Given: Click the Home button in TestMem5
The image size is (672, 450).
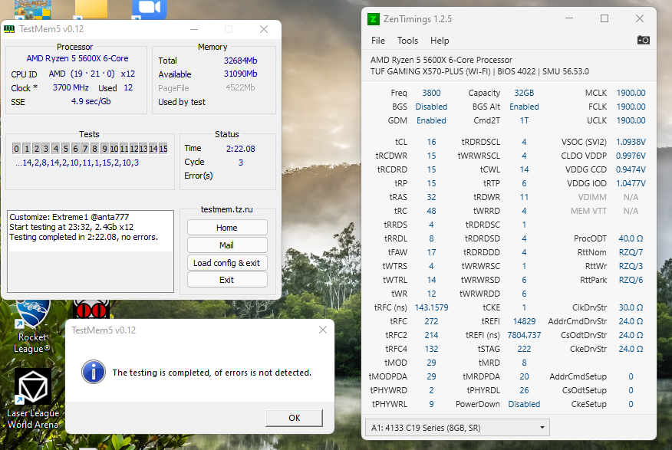Looking at the screenshot, I should point(227,228).
